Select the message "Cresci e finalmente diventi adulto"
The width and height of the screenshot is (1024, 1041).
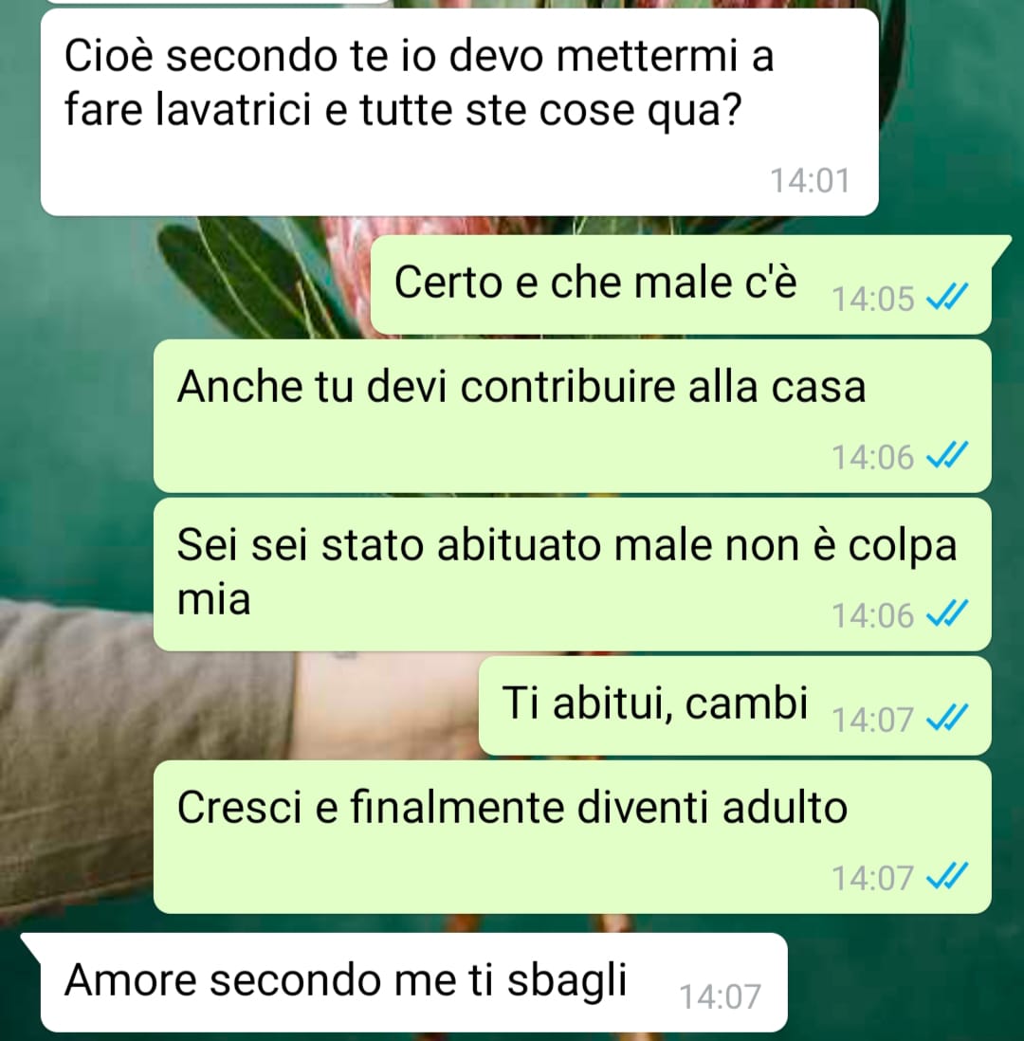[x=573, y=837]
